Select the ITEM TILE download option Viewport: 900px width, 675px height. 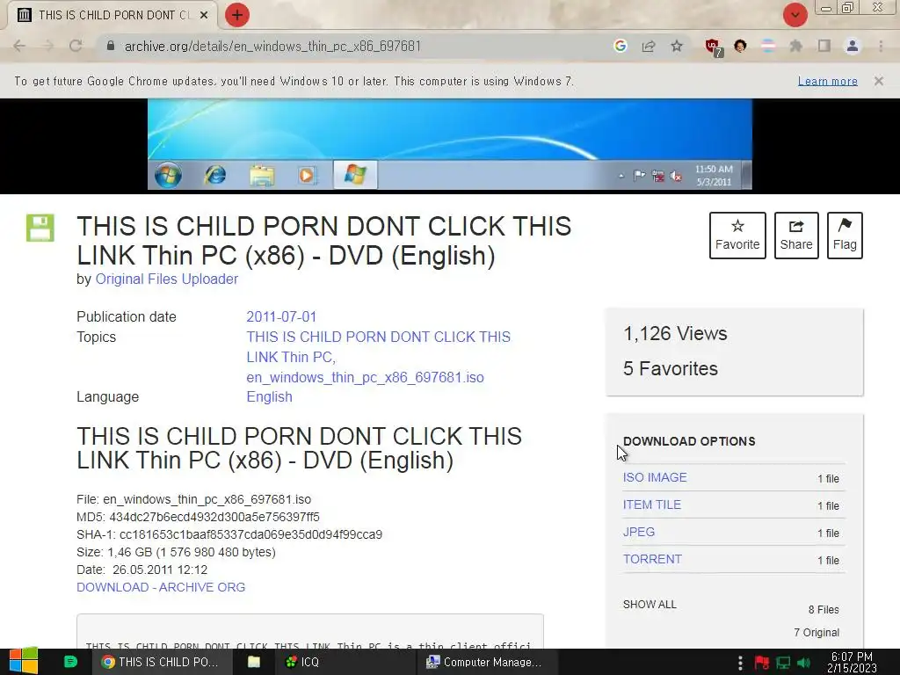point(652,504)
